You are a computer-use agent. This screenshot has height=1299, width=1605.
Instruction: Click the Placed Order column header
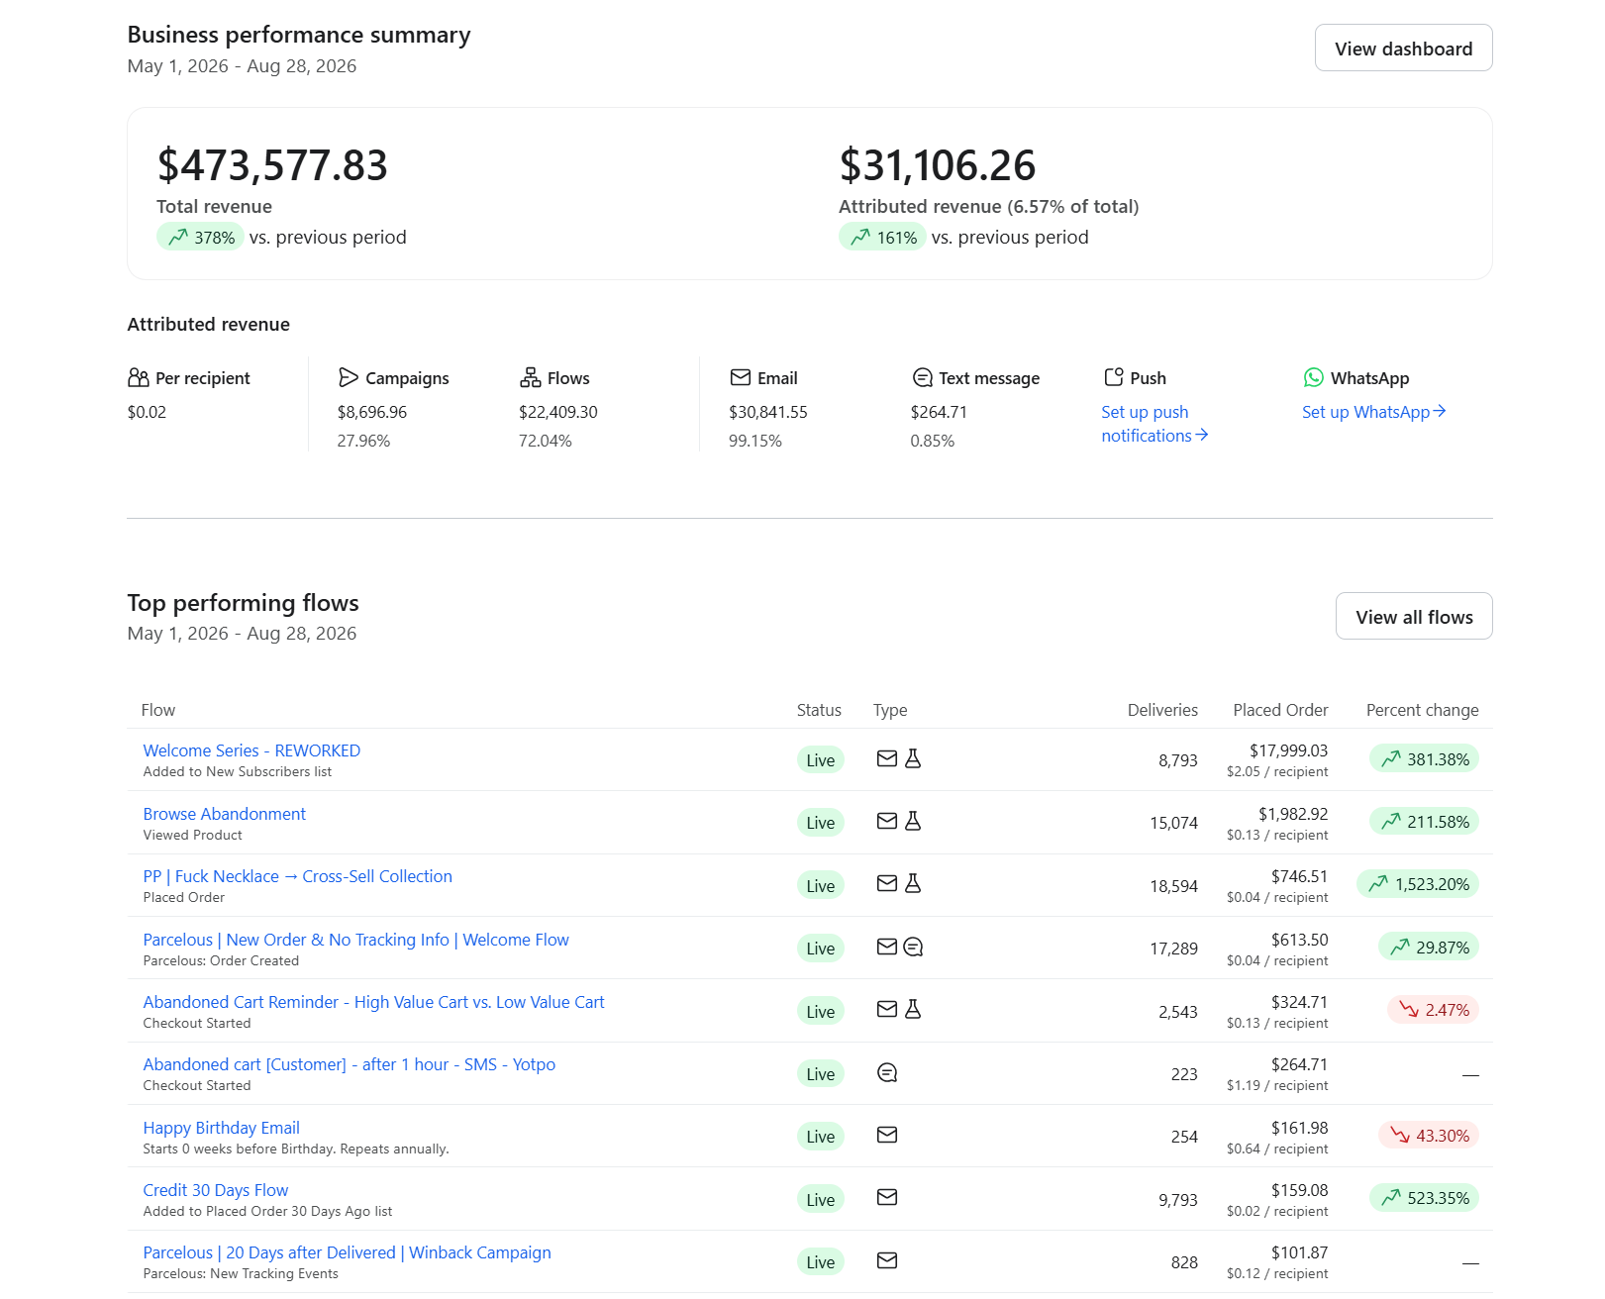point(1280,710)
